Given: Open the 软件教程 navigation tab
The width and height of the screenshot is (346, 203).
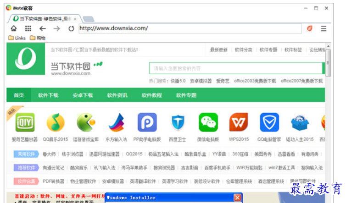Looking at the screenshot, I should pos(152,95).
